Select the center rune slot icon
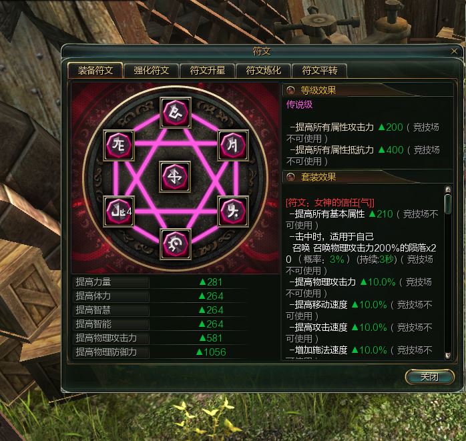 [175, 177]
